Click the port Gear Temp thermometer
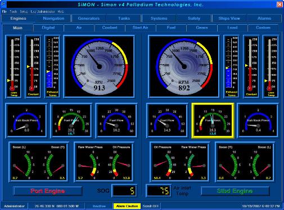 [x=13, y=66]
